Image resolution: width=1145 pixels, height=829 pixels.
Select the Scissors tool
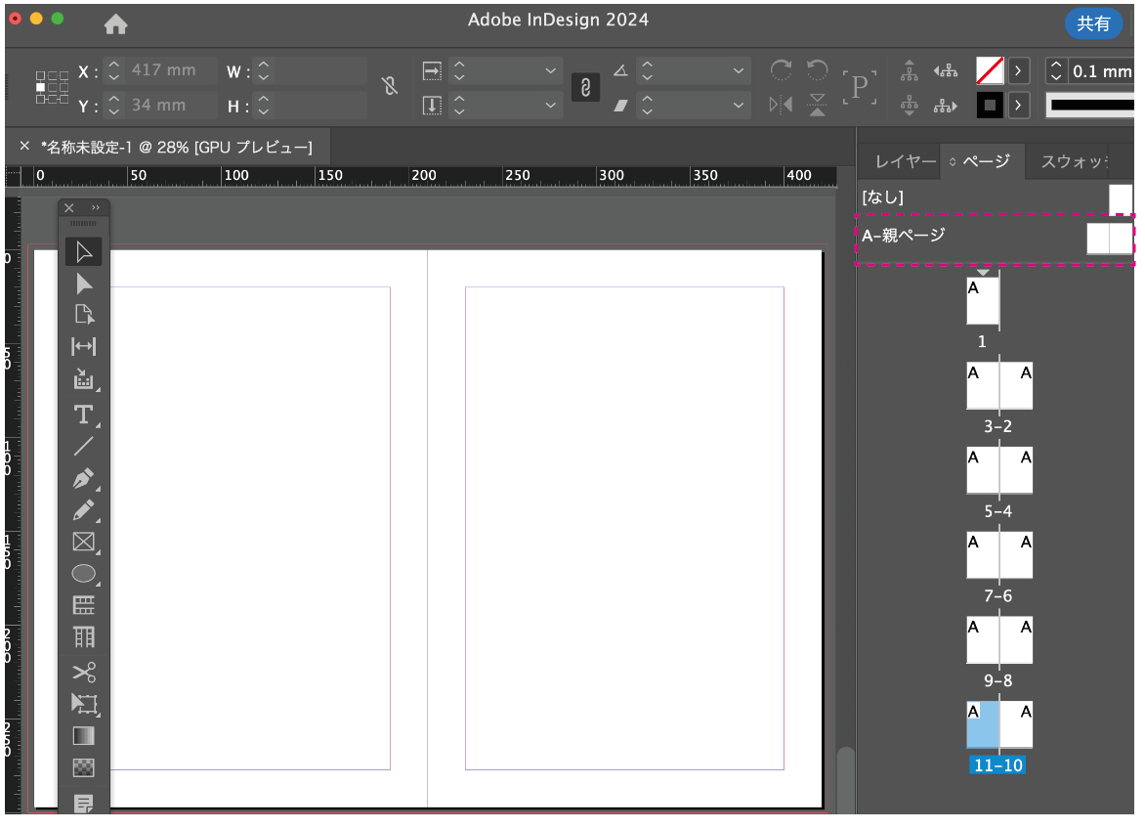pyautogui.click(x=83, y=672)
